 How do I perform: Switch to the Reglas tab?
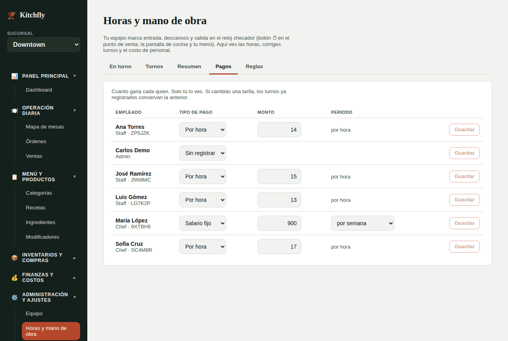click(254, 67)
